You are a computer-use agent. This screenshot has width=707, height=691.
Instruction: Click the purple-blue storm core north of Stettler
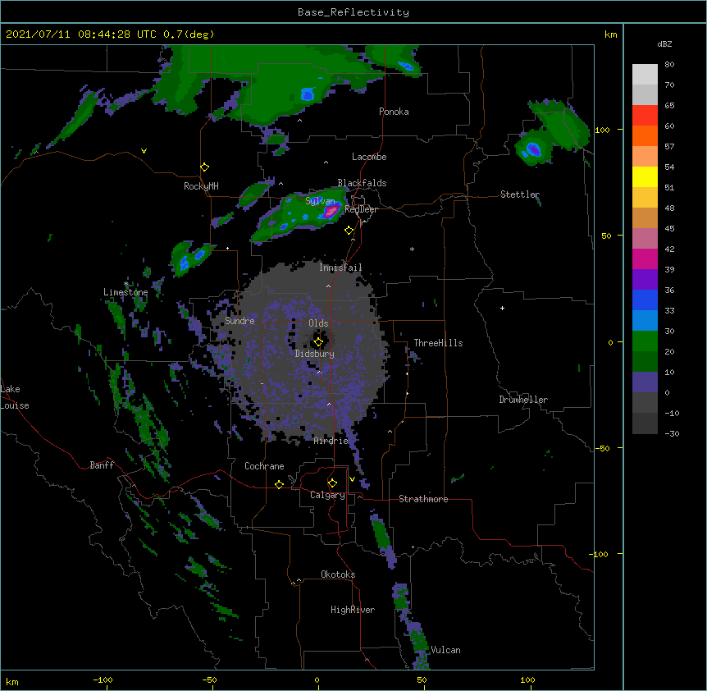point(533,149)
